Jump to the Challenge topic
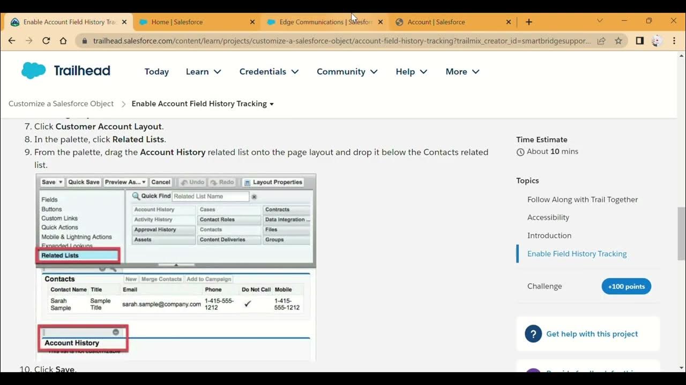 coord(545,286)
